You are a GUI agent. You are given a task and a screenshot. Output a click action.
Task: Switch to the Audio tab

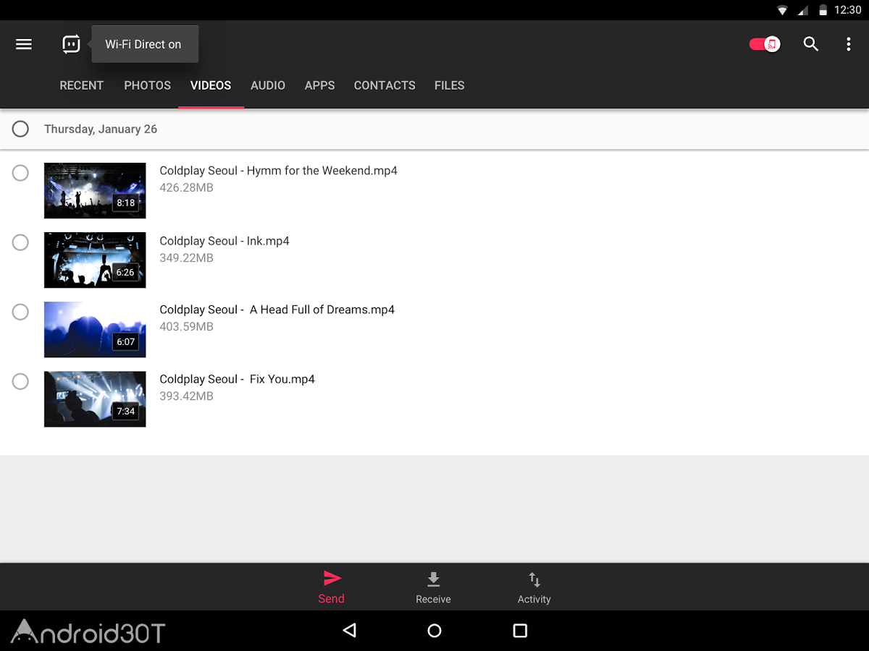[x=268, y=85]
